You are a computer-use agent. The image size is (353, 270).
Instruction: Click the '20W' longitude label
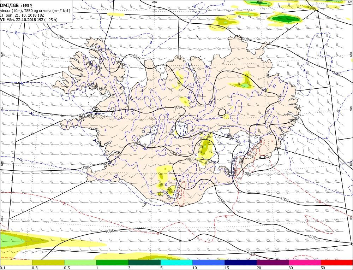point(154,2)
